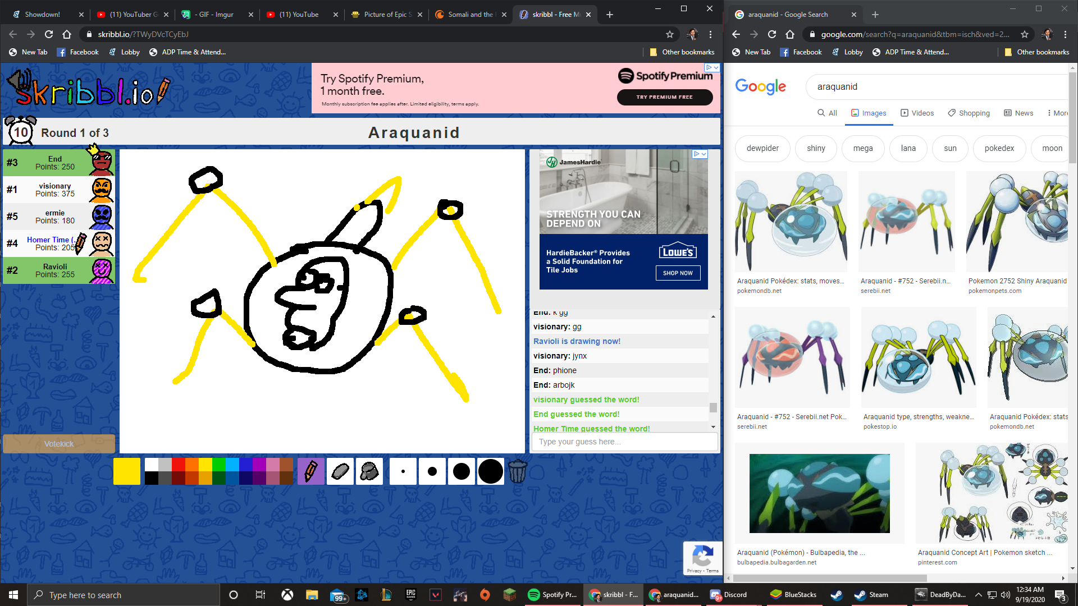
Task: Clear the canvas with trash can
Action: pos(518,471)
